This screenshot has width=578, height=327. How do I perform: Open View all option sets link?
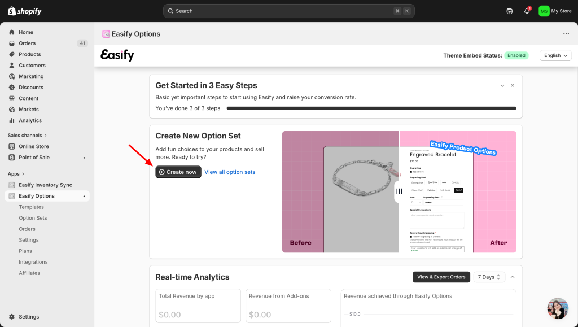pos(230,172)
